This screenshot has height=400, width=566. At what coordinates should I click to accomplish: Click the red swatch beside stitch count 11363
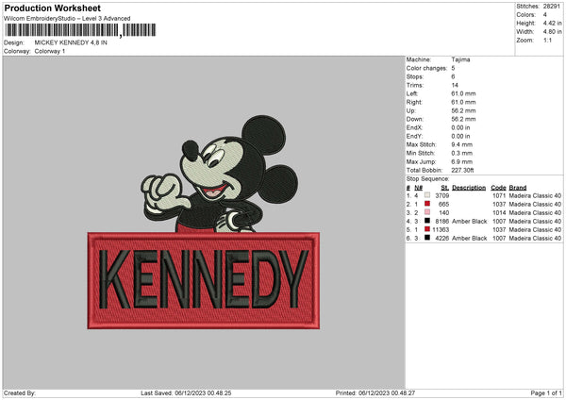coord(427,229)
